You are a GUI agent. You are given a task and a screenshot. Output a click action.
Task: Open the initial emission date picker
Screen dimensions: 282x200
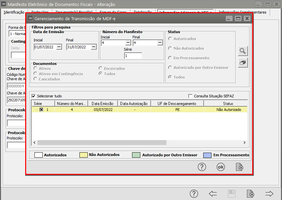tap(59, 47)
